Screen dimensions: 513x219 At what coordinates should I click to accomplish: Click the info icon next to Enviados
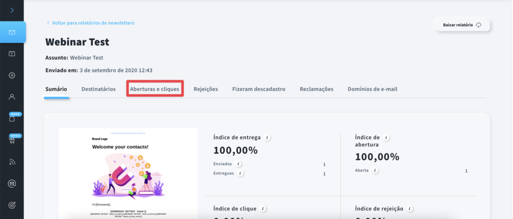coord(238,164)
